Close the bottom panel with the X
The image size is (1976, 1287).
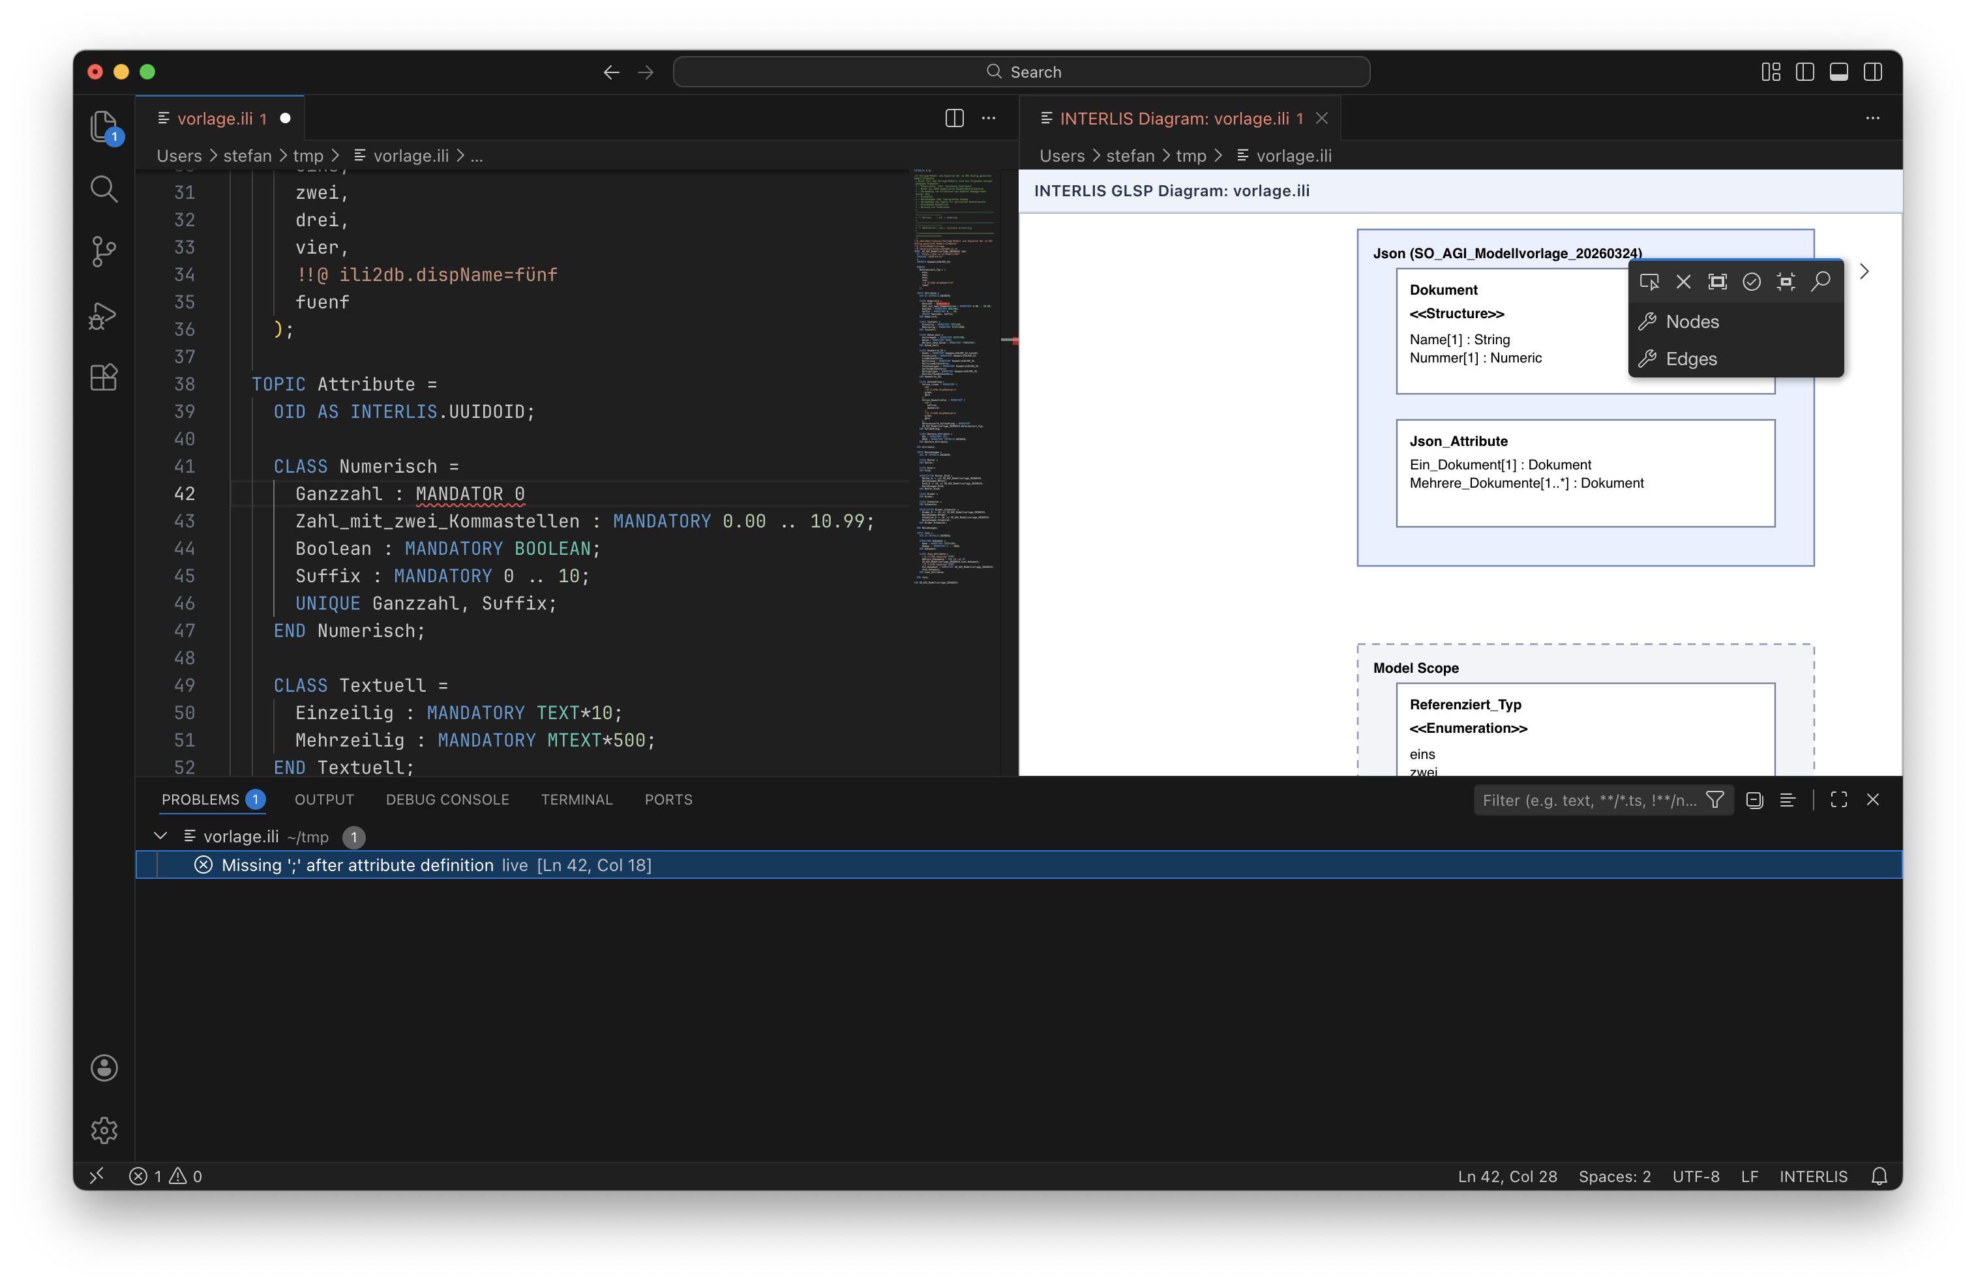coord(1872,800)
